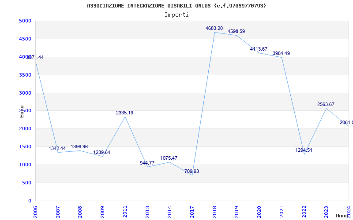Click the 5000 y-axis tick label
Viewport: 353px width, 220px height.
(x=25, y=21)
